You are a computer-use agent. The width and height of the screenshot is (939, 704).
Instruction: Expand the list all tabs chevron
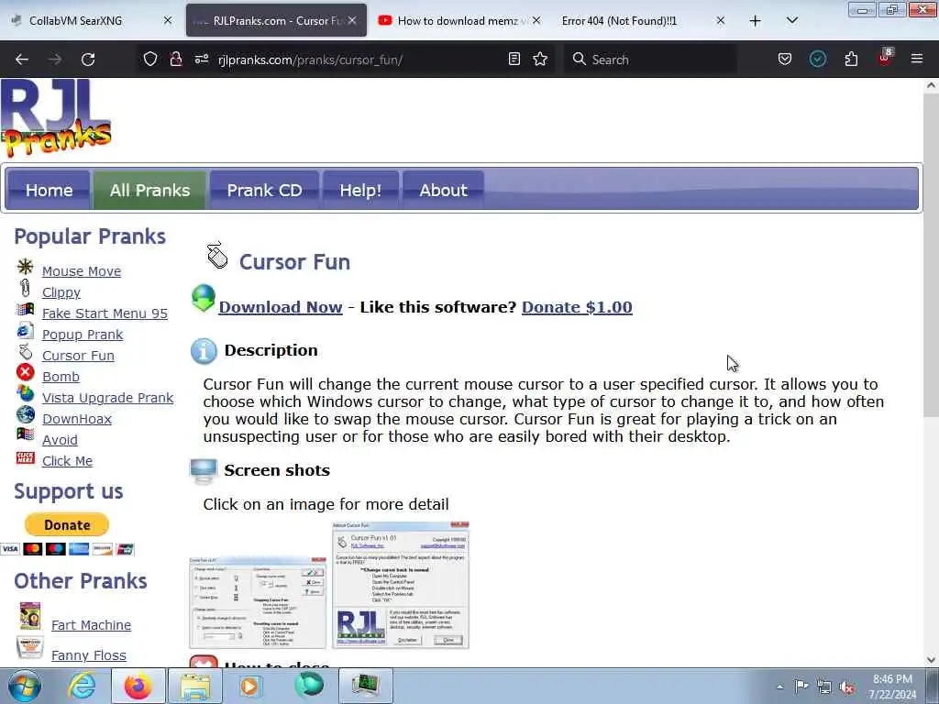[x=791, y=20]
